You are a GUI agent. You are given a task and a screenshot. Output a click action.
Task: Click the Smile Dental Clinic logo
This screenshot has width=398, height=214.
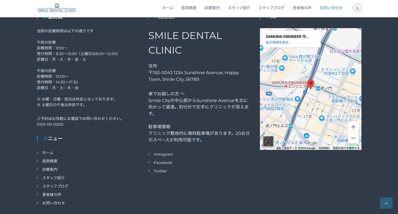click(x=57, y=8)
